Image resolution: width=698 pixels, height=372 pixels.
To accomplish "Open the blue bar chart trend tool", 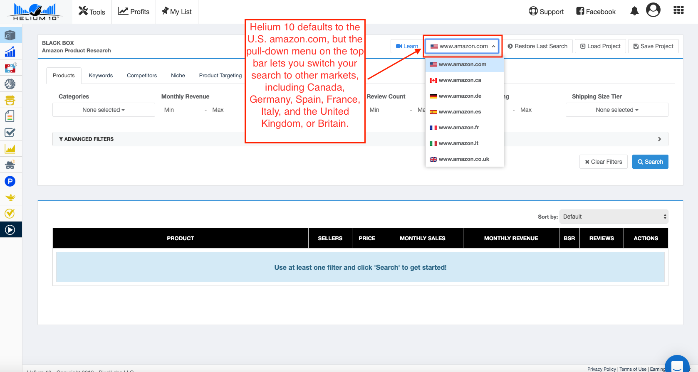I will click(x=10, y=52).
